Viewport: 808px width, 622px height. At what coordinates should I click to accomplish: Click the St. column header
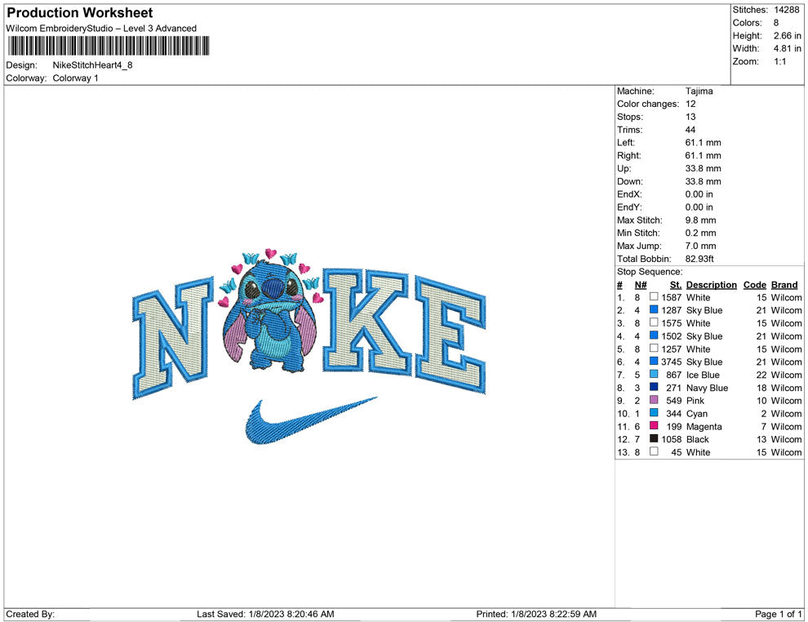point(676,284)
